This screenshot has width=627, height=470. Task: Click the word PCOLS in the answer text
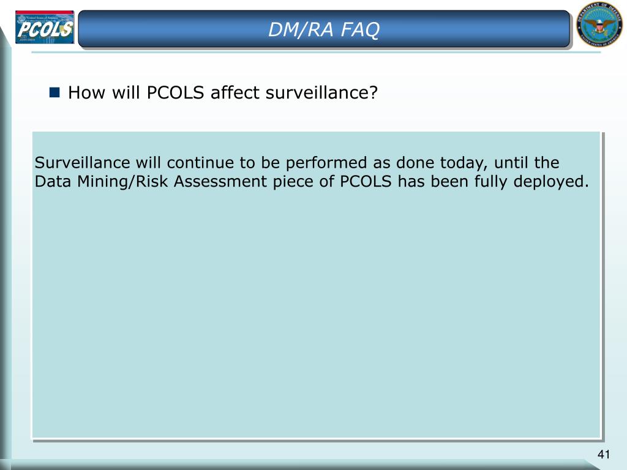[x=366, y=181]
